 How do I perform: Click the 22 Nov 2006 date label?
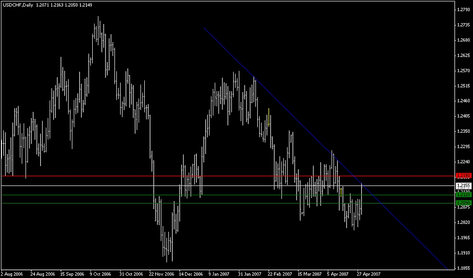coord(161,273)
